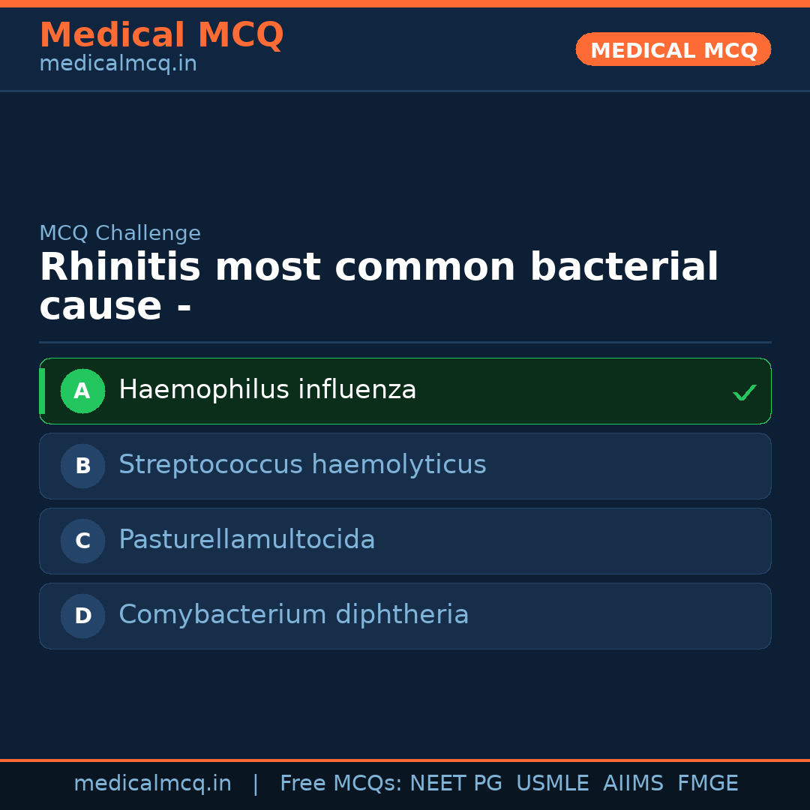Click USMLE in the footer
This screenshot has width=810, height=810.
(552, 784)
